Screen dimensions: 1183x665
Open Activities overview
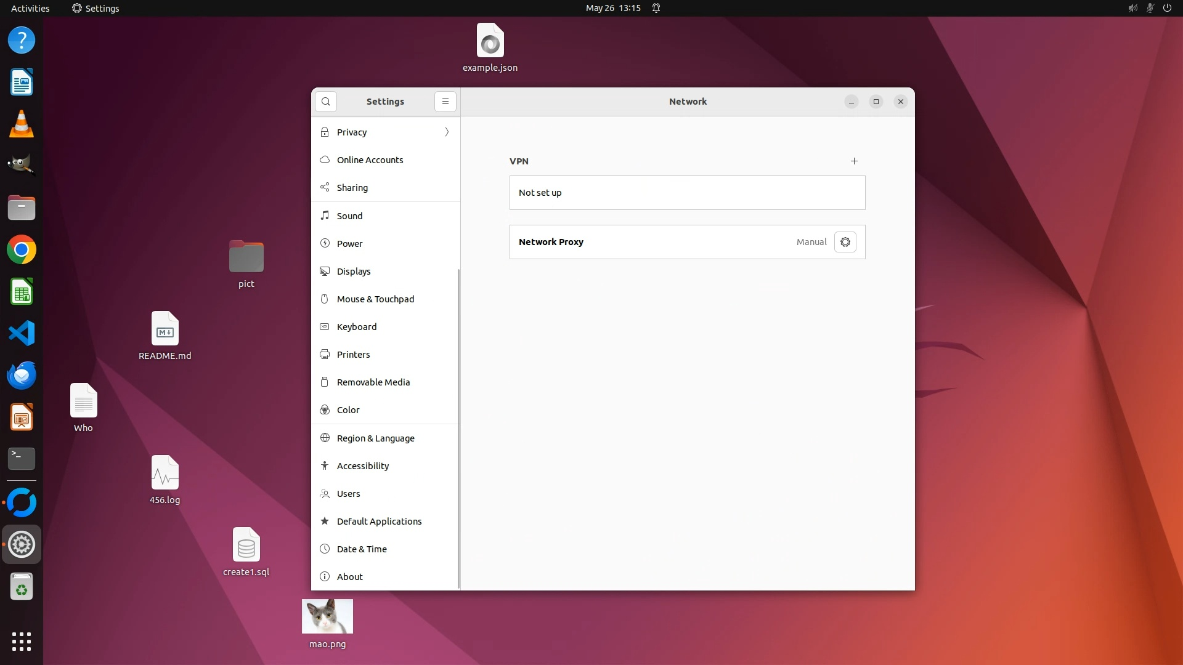30,9
